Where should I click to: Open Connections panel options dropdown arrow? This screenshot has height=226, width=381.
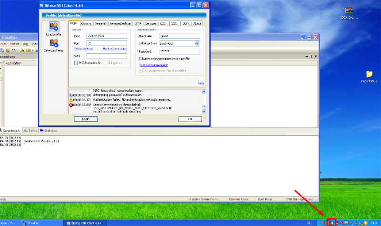[307, 56]
